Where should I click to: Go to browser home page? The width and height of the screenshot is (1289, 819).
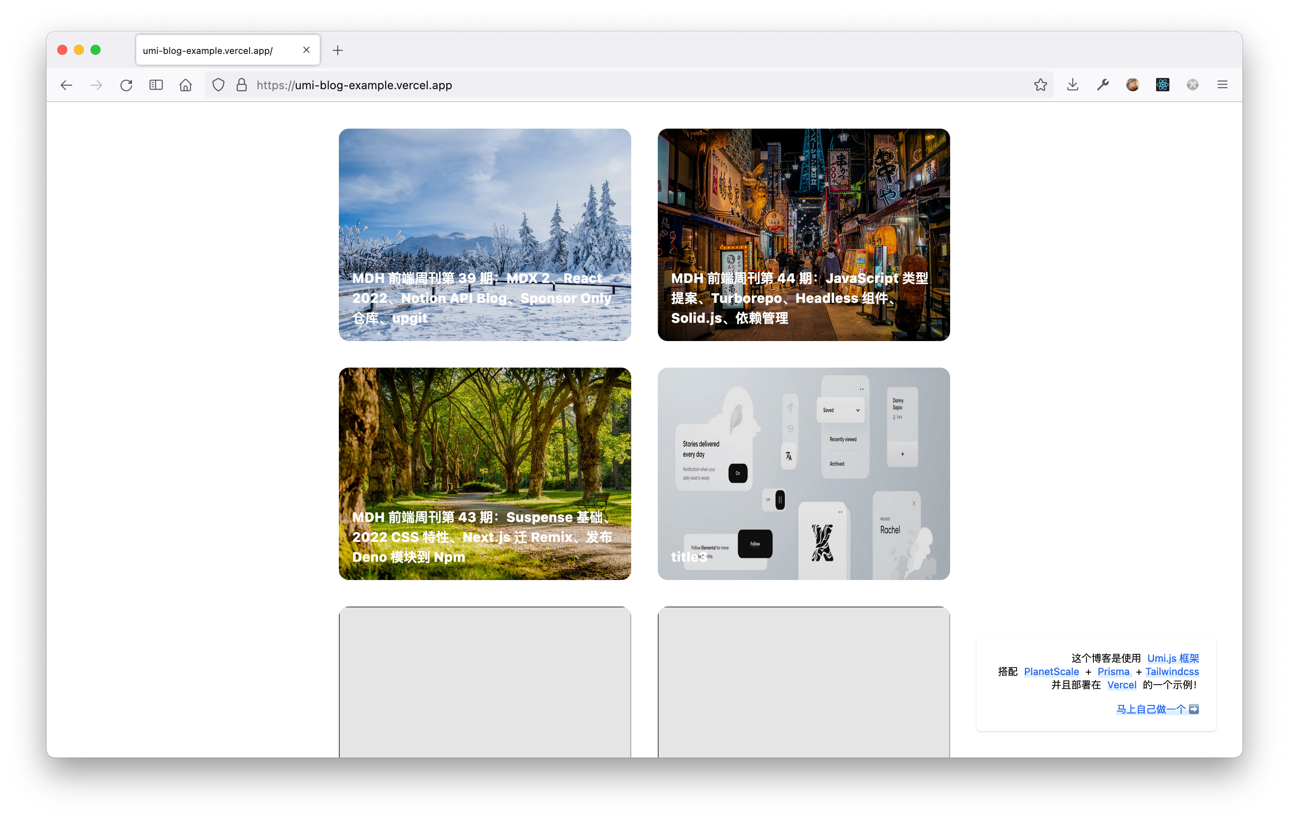click(x=185, y=85)
